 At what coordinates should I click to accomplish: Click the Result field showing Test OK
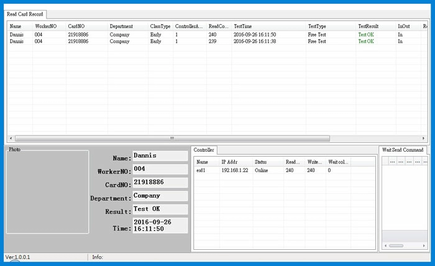click(x=160, y=209)
